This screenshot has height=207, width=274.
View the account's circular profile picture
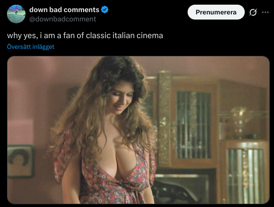[16, 14]
